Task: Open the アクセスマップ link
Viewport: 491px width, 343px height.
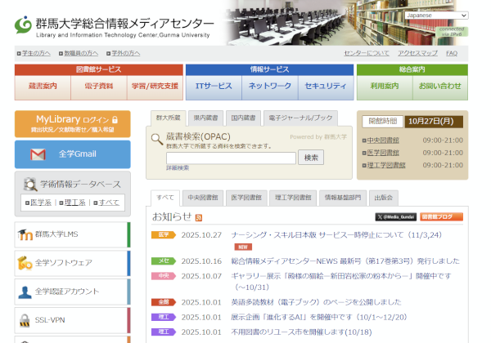Action: [x=417, y=53]
